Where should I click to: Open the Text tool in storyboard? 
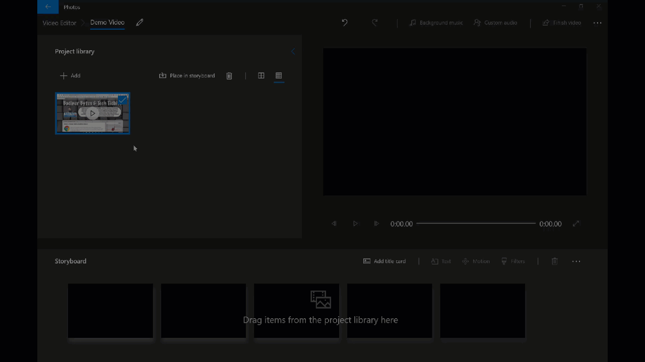click(x=441, y=261)
